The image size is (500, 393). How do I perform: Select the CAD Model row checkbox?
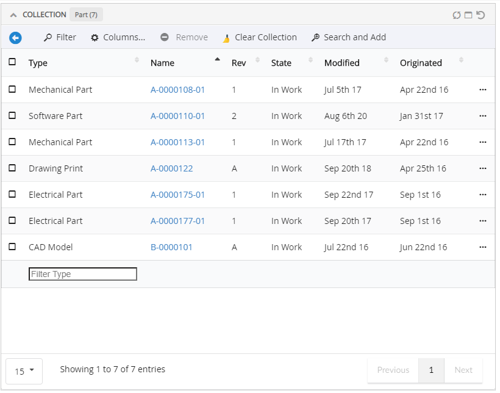click(x=12, y=247)
